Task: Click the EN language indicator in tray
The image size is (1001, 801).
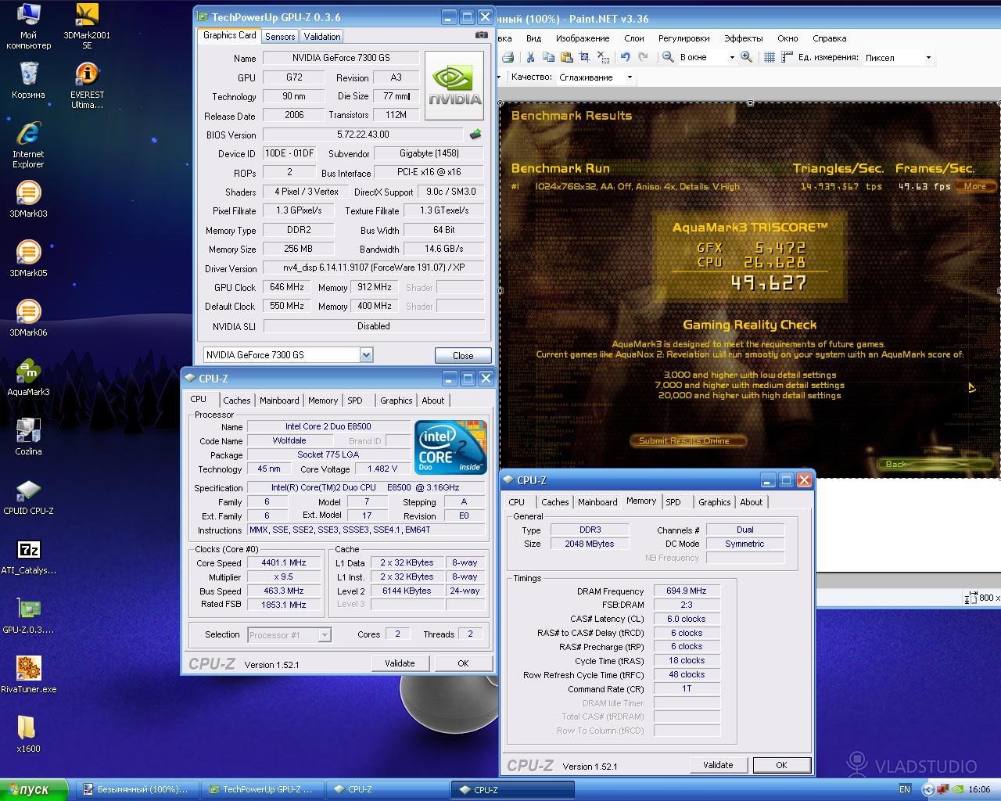Action: (x=905, y=789)
